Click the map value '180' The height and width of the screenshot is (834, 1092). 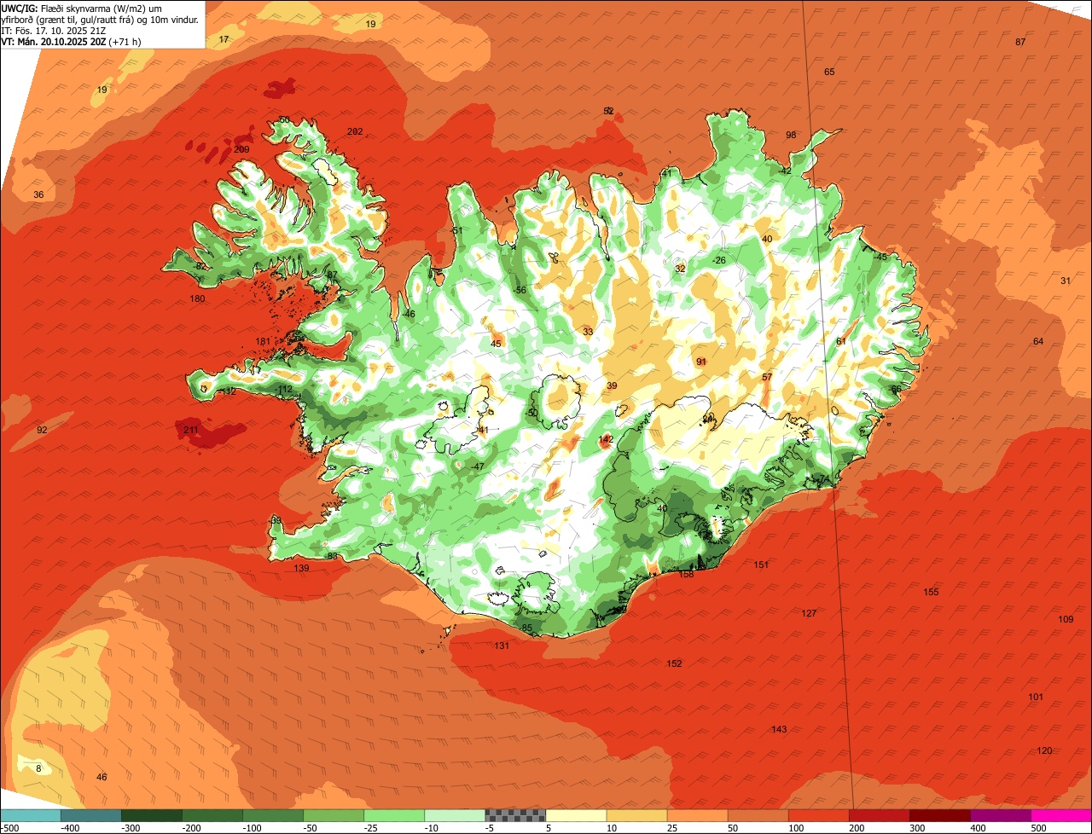(197, 299)
